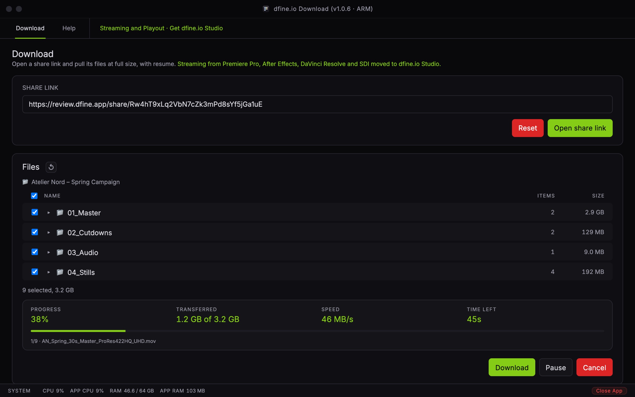Click the Close App button
This screenshot has width=635, height=397.
tap(609, 391)
